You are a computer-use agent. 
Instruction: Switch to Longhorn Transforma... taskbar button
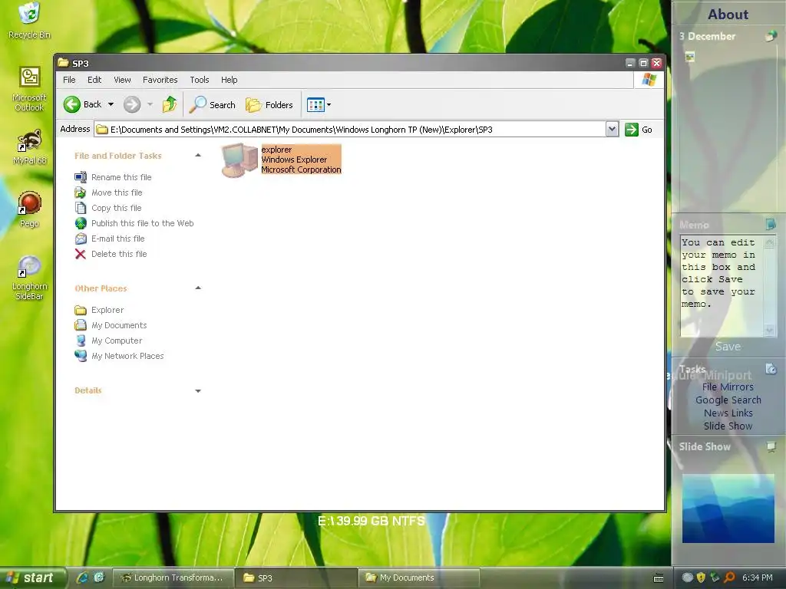tap(173, 577)
